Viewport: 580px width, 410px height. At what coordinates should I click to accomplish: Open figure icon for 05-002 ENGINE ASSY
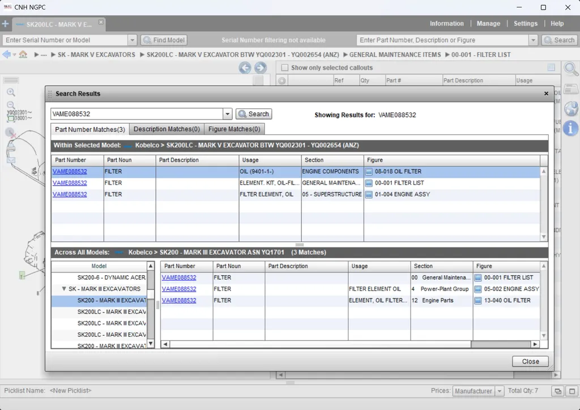click(478, 289)
